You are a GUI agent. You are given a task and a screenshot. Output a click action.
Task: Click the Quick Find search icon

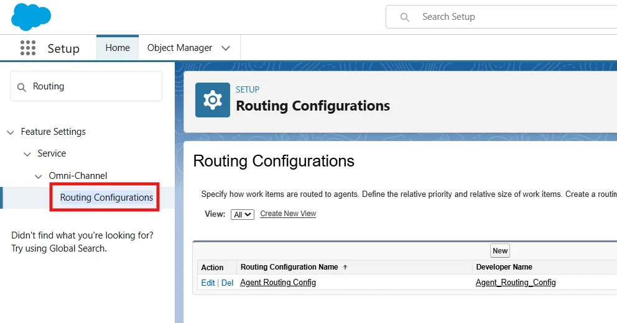tap(22, 87)
